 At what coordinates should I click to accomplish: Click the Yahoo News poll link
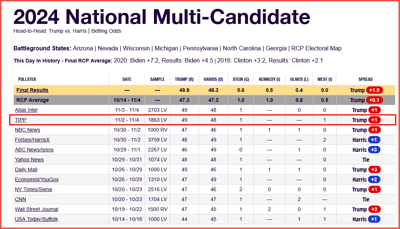click(29, 160)
